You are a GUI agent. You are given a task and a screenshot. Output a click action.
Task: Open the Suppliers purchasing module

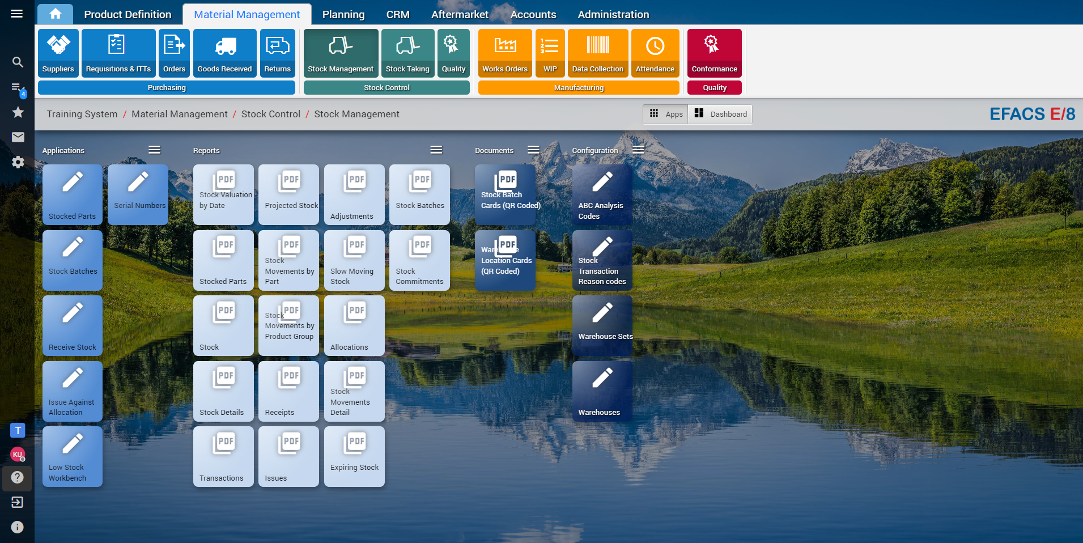pyautogui.click(x=58, y=53)
